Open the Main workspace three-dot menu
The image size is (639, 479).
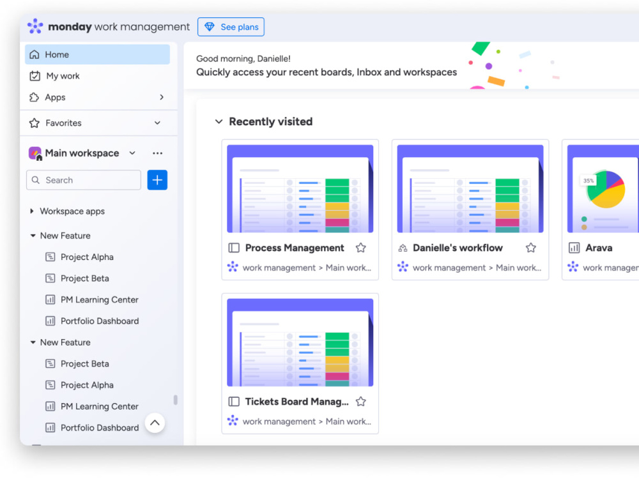click(157, 153)
